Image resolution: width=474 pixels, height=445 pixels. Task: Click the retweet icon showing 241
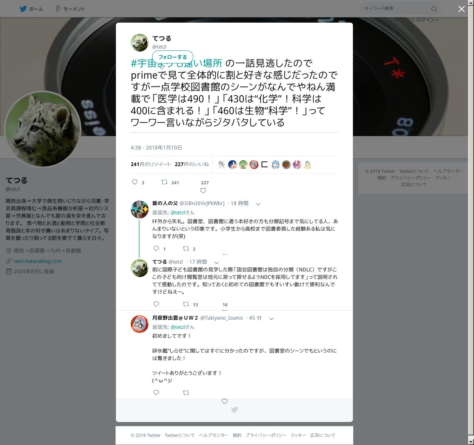pyautogui.click(x=164, y=182)
